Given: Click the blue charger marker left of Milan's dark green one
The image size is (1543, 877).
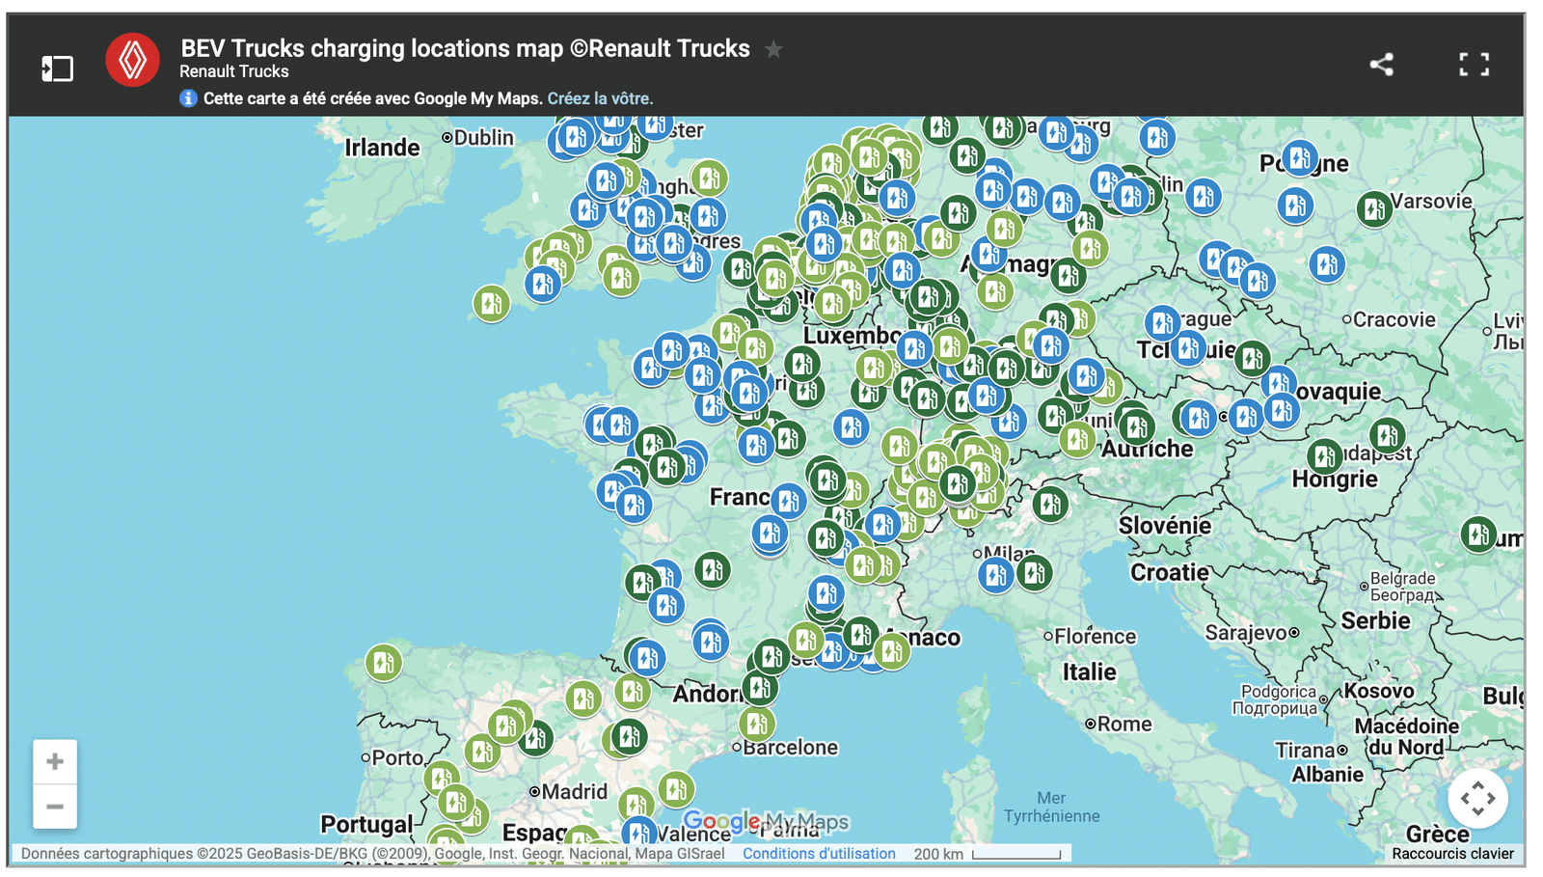Looking at the screenshot, I should pos(995,576).
